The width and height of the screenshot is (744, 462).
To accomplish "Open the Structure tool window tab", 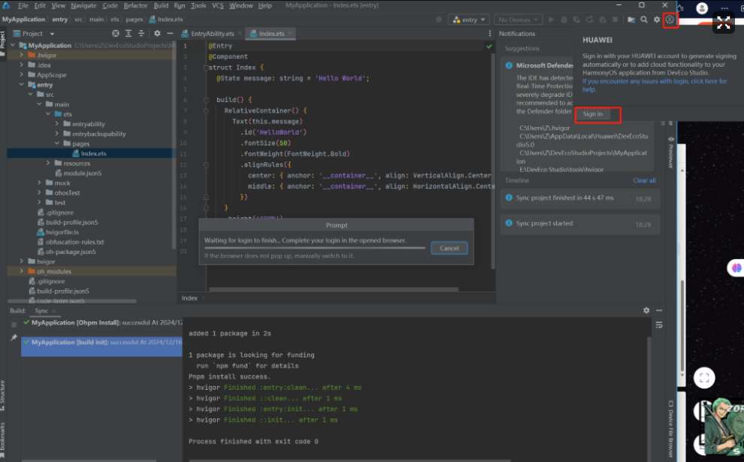I will pyautogui.click(x=3, y=395).
